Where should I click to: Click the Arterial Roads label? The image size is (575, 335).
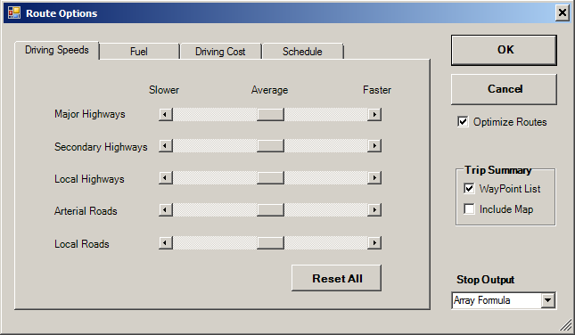pyautogui.click(x=86, y=211)
